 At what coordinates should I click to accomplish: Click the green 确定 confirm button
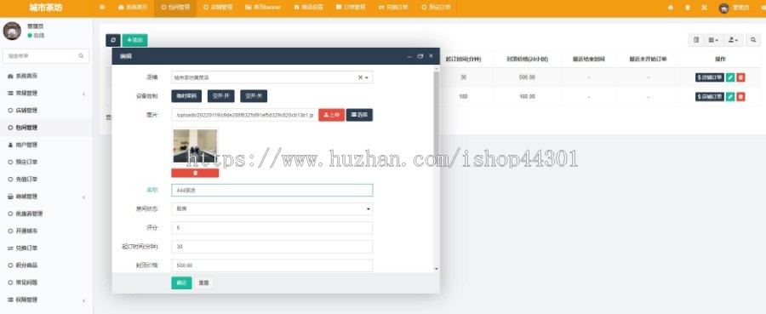point(181,283)
